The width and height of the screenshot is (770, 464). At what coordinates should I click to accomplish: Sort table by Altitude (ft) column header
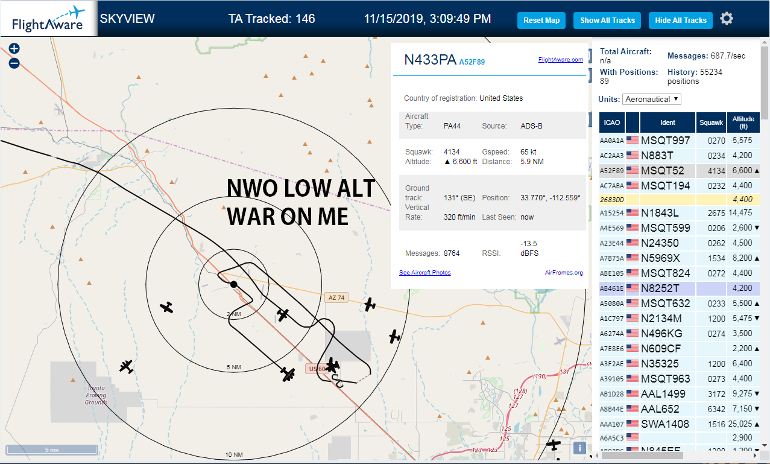point(743,122)
